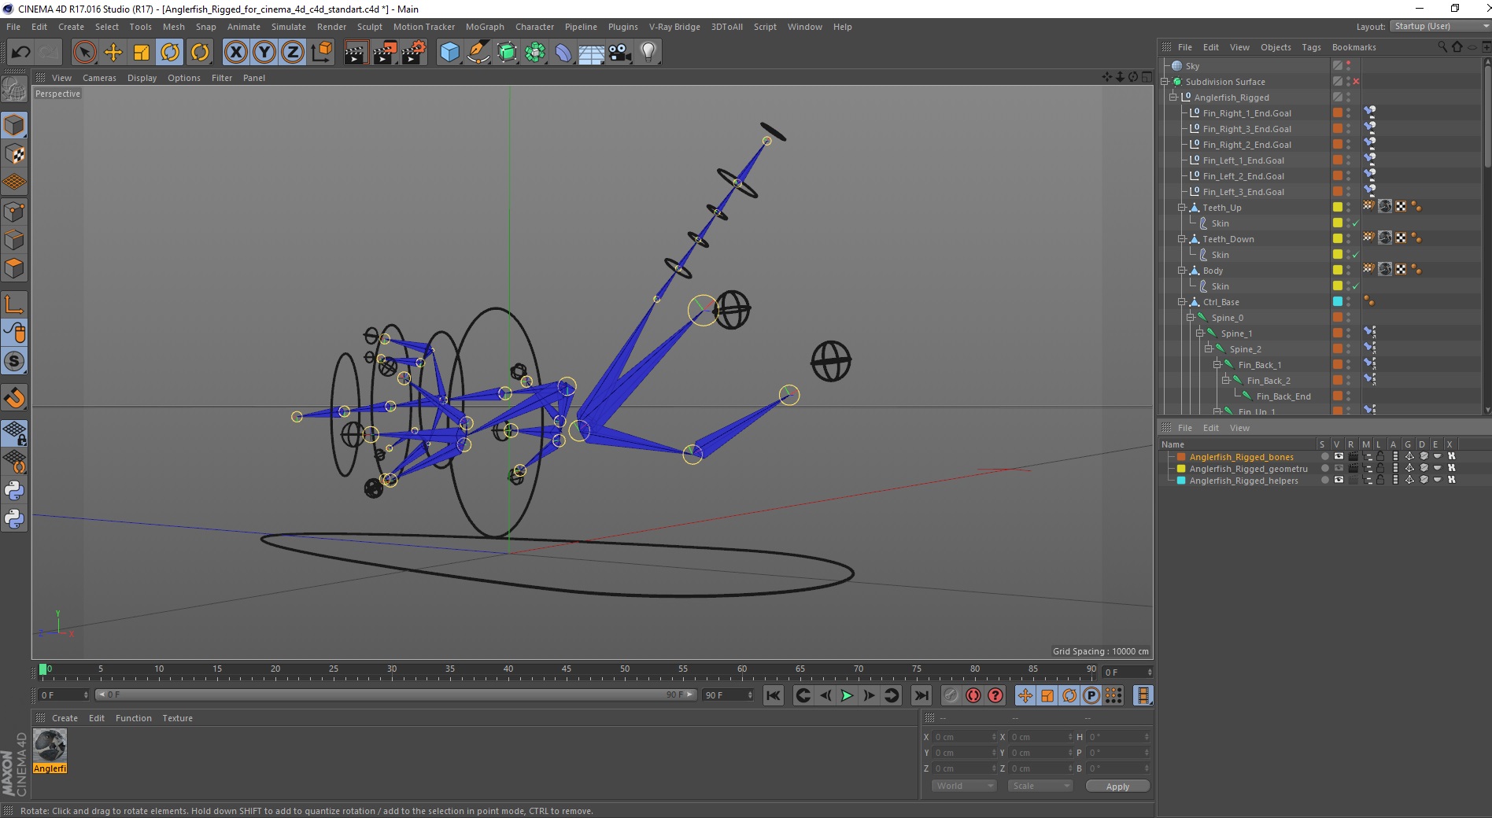This screenshot has height=818, width=1492.
Task: Toggle Position keyframe recording
Action: pyautogui.click(x=1025, y=695)
